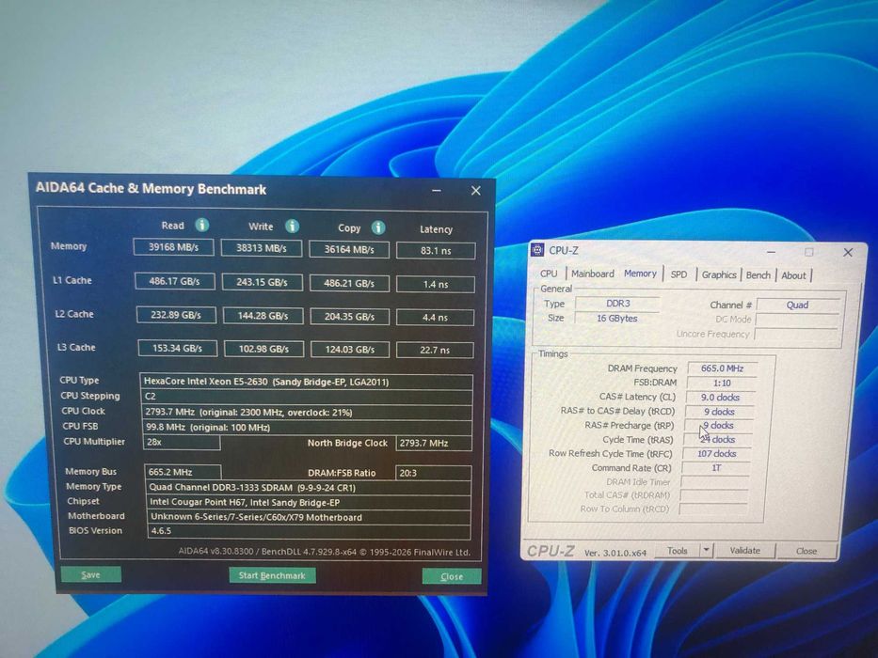Click the CPU-Z title bar app icon
This screenshot has height=658, width=878.
pos(537,249)
